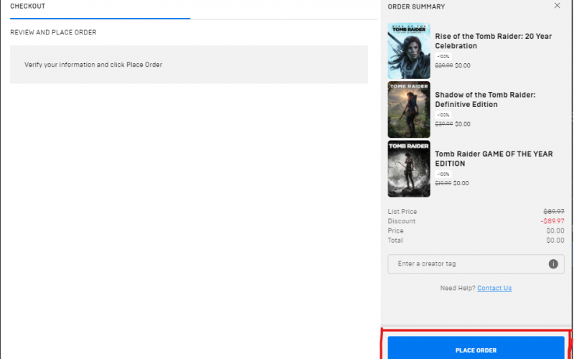Click the Need Help? text
Screen dimensions: 574x359
tap(458, 288)
